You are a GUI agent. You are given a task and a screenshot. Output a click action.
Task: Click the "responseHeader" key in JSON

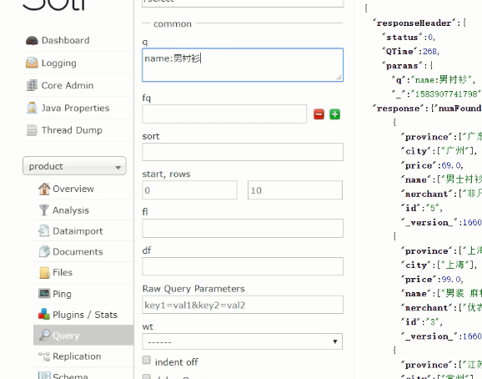click(414, 23)
